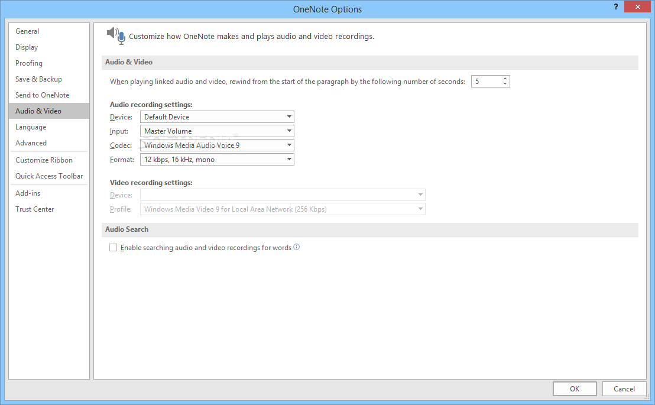Open the Customize Ribbon category
The image size is (655, 405).
[x=49, y=160]
